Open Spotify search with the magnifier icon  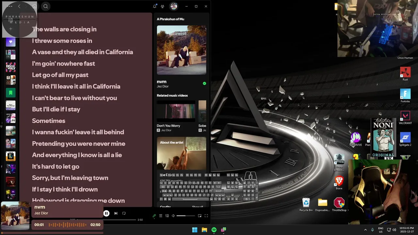pyautogui.click(x=46, y=6)
